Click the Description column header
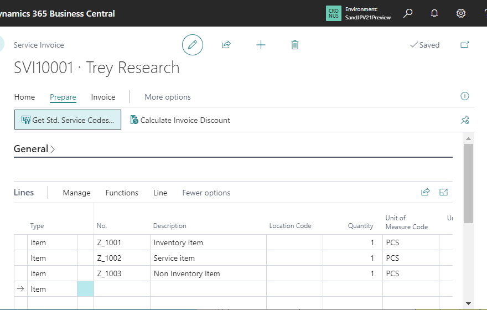This screenshot has height=310, width=487. click(x=169, y=226)
